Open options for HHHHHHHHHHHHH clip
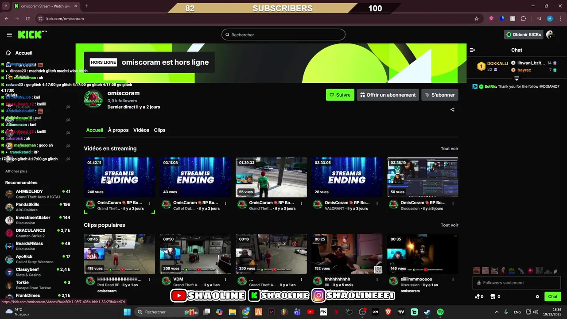 (x=150, y=280)
